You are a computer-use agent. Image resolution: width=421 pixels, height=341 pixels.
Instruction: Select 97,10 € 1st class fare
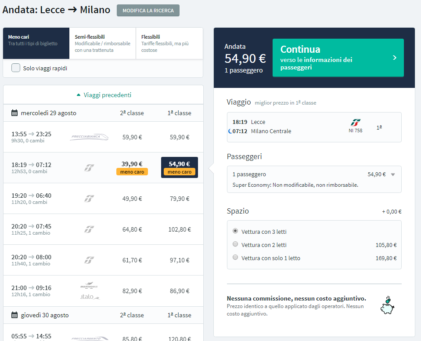180,261
